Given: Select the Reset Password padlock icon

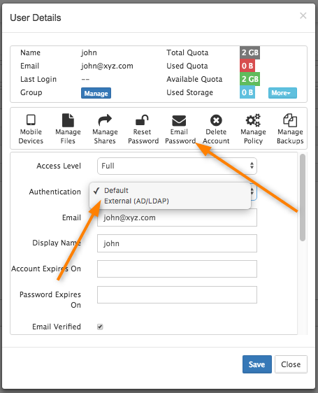Looking at the screenshot, I should point(142,120).
